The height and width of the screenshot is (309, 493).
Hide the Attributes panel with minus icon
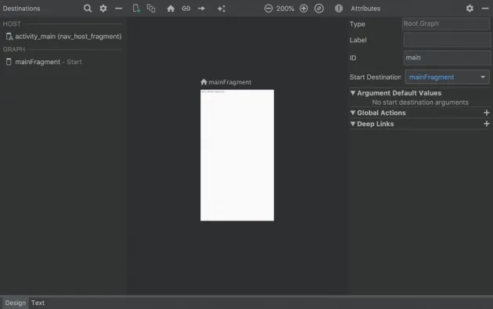point(485,9)
